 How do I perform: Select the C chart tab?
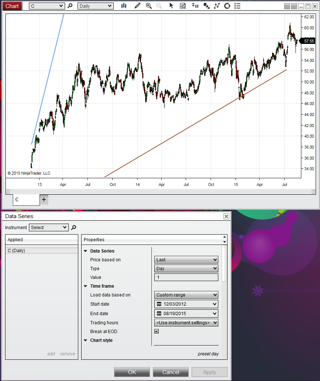tap(26, 200)
